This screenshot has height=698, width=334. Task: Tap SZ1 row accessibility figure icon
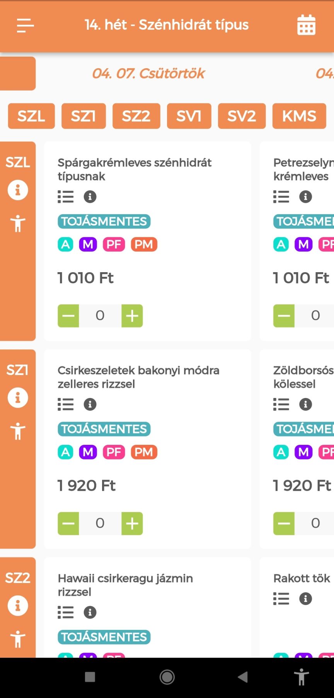coord(18,431)
